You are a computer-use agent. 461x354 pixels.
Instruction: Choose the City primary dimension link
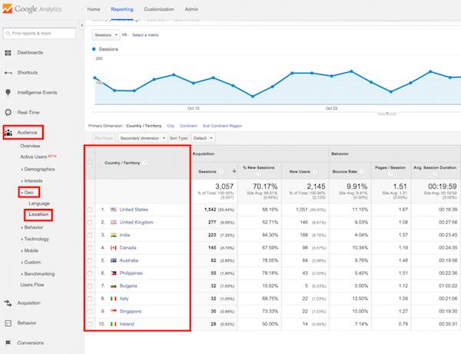coord(171,125)
